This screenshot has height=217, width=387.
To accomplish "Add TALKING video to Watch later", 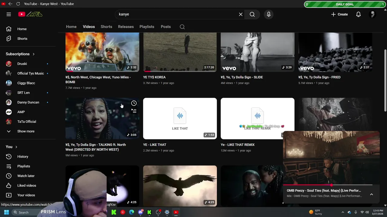I will [x=134, y=103].
